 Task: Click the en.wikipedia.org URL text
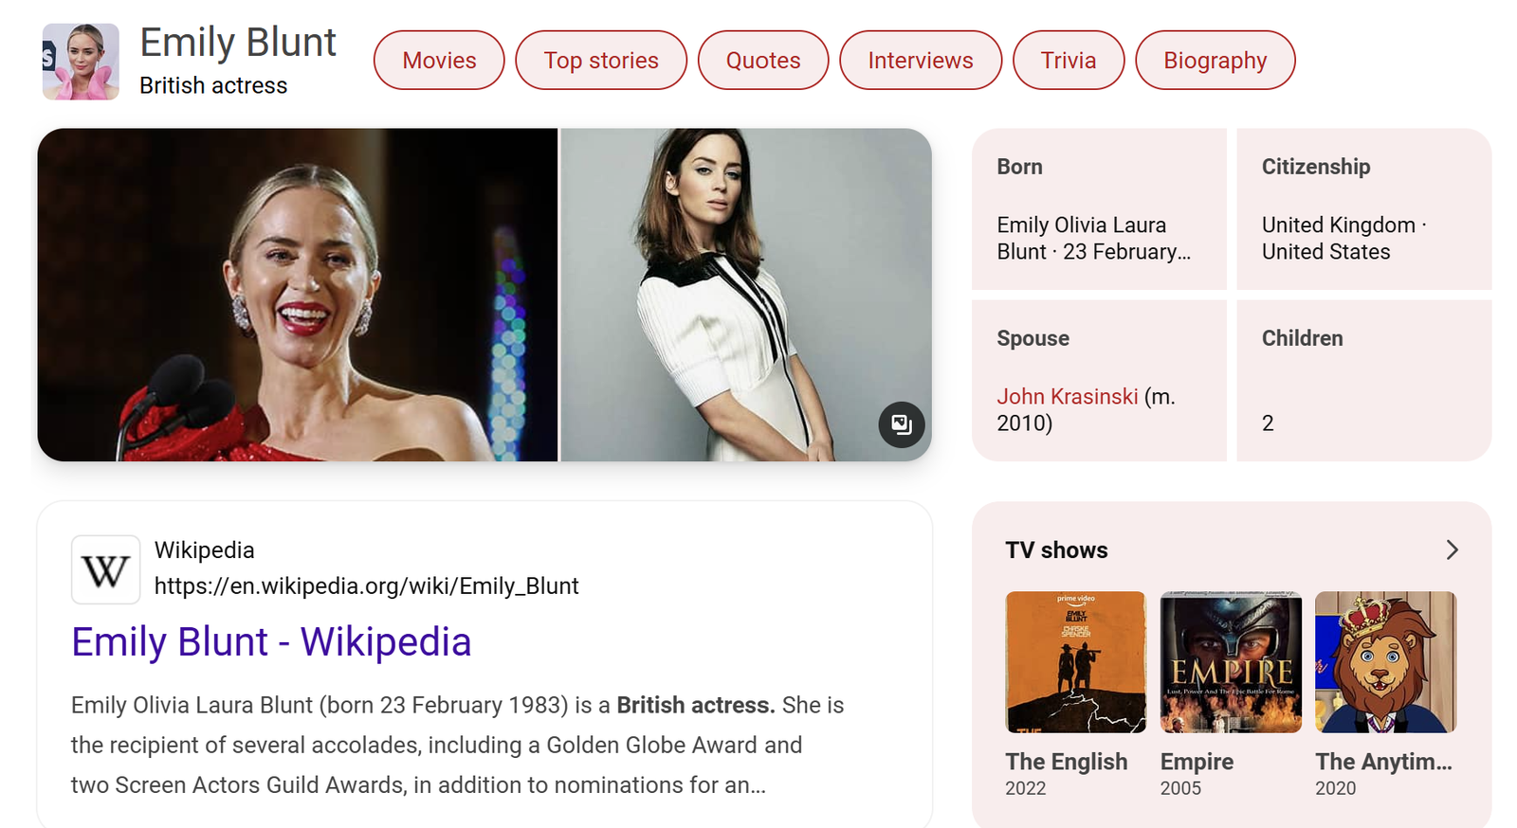366,586
